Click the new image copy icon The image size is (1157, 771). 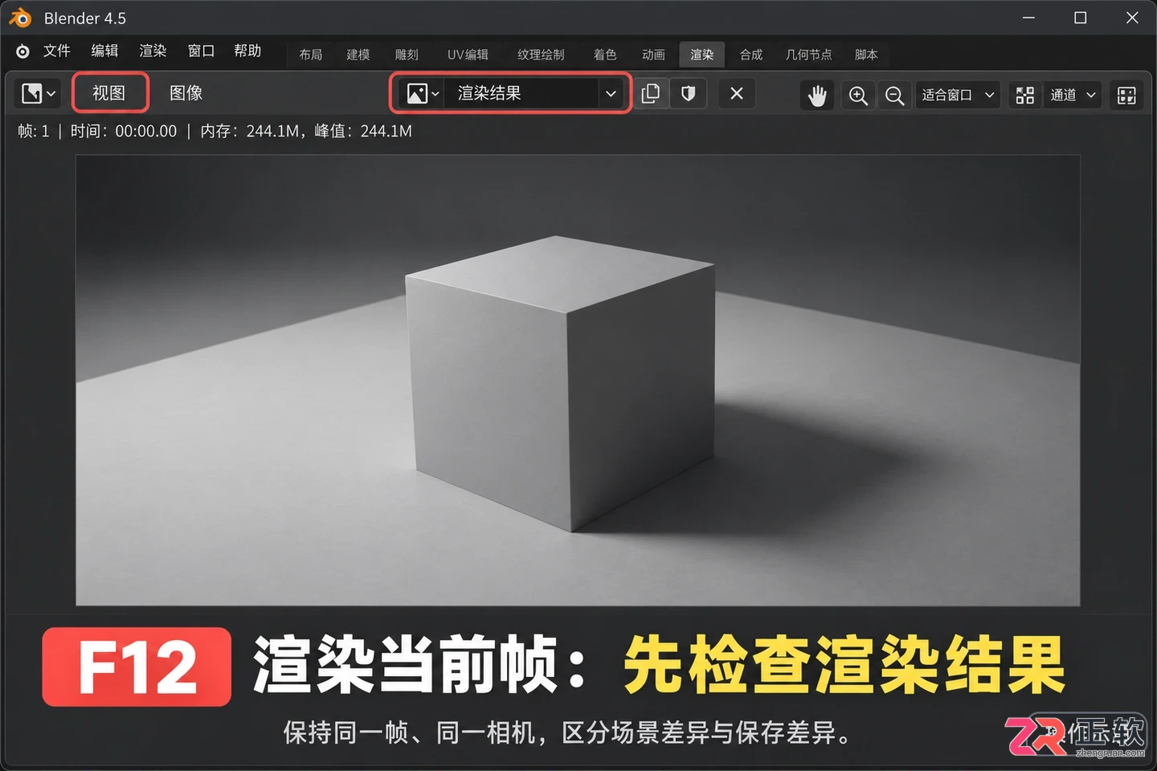651,94
